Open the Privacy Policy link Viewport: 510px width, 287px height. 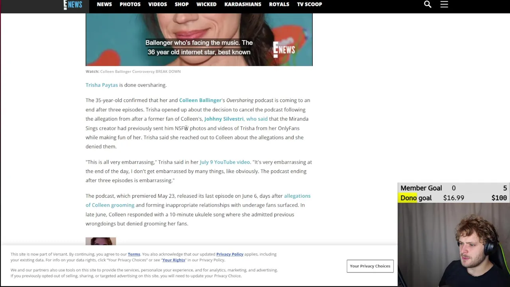tap(229, 254)
